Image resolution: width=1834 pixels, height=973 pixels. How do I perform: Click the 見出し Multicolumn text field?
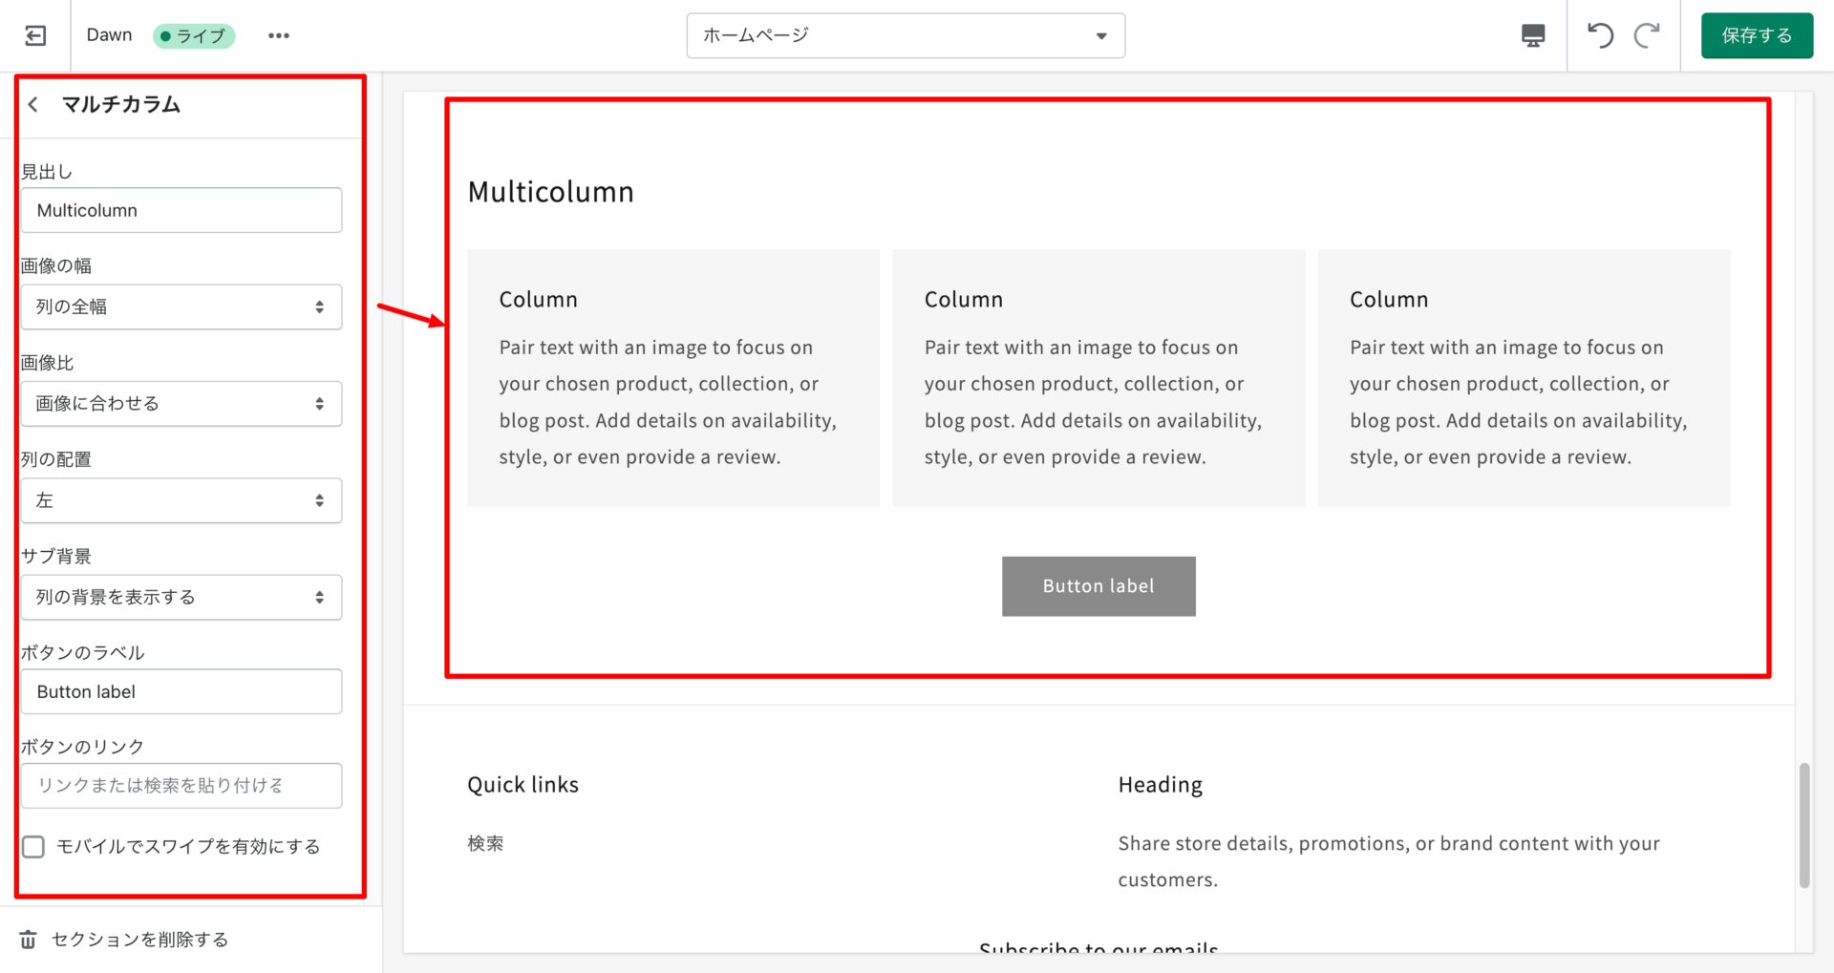(x=181, y=210)
